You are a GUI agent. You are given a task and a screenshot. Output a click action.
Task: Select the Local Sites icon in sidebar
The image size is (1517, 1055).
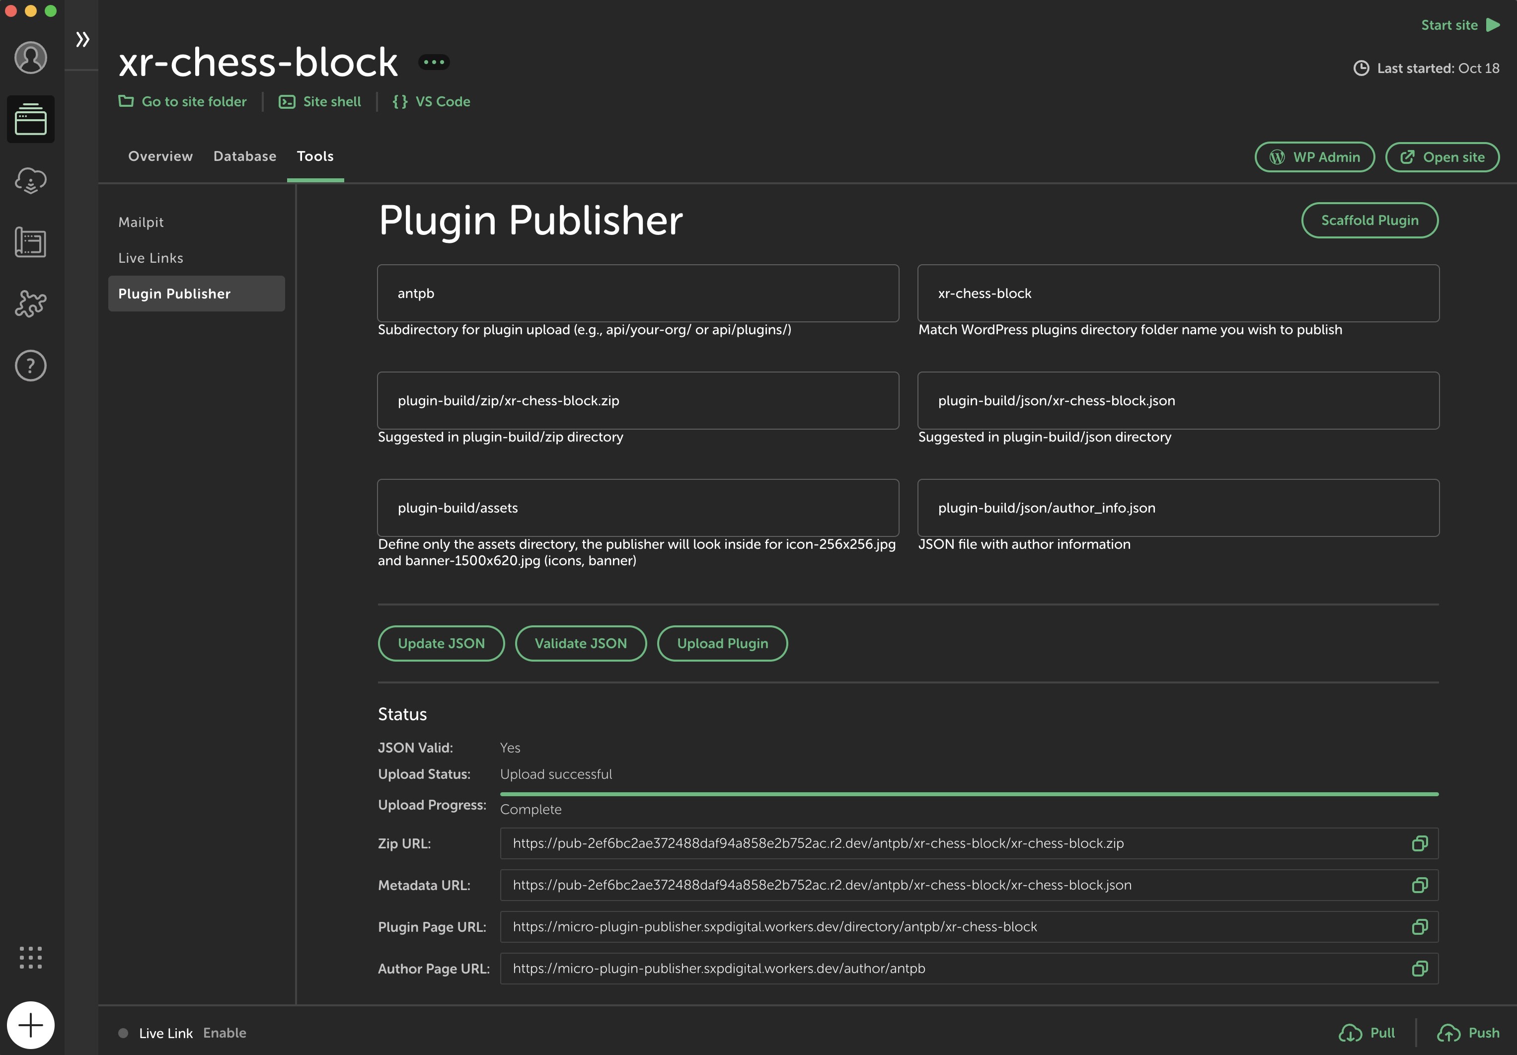click(30, 119)
